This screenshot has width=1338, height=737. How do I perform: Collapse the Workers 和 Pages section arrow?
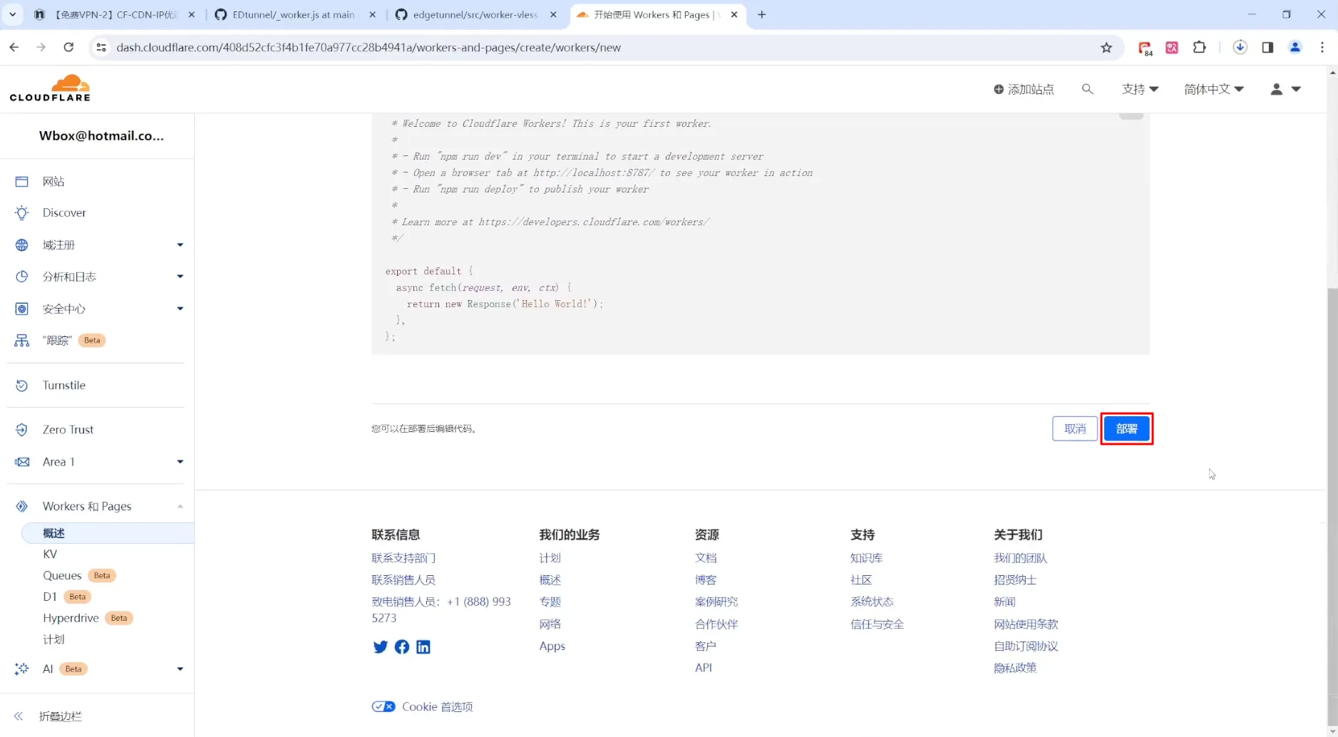pyautogui.click(x=180, y=506)
